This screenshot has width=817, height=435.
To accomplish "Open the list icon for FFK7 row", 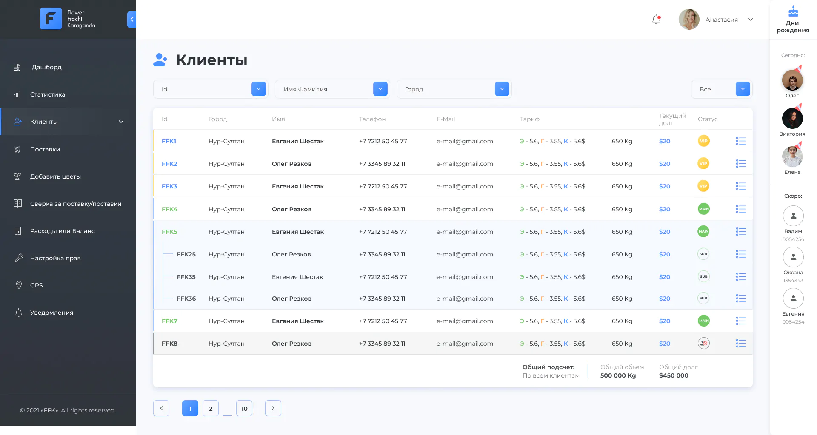I will [x=740, y=321].
